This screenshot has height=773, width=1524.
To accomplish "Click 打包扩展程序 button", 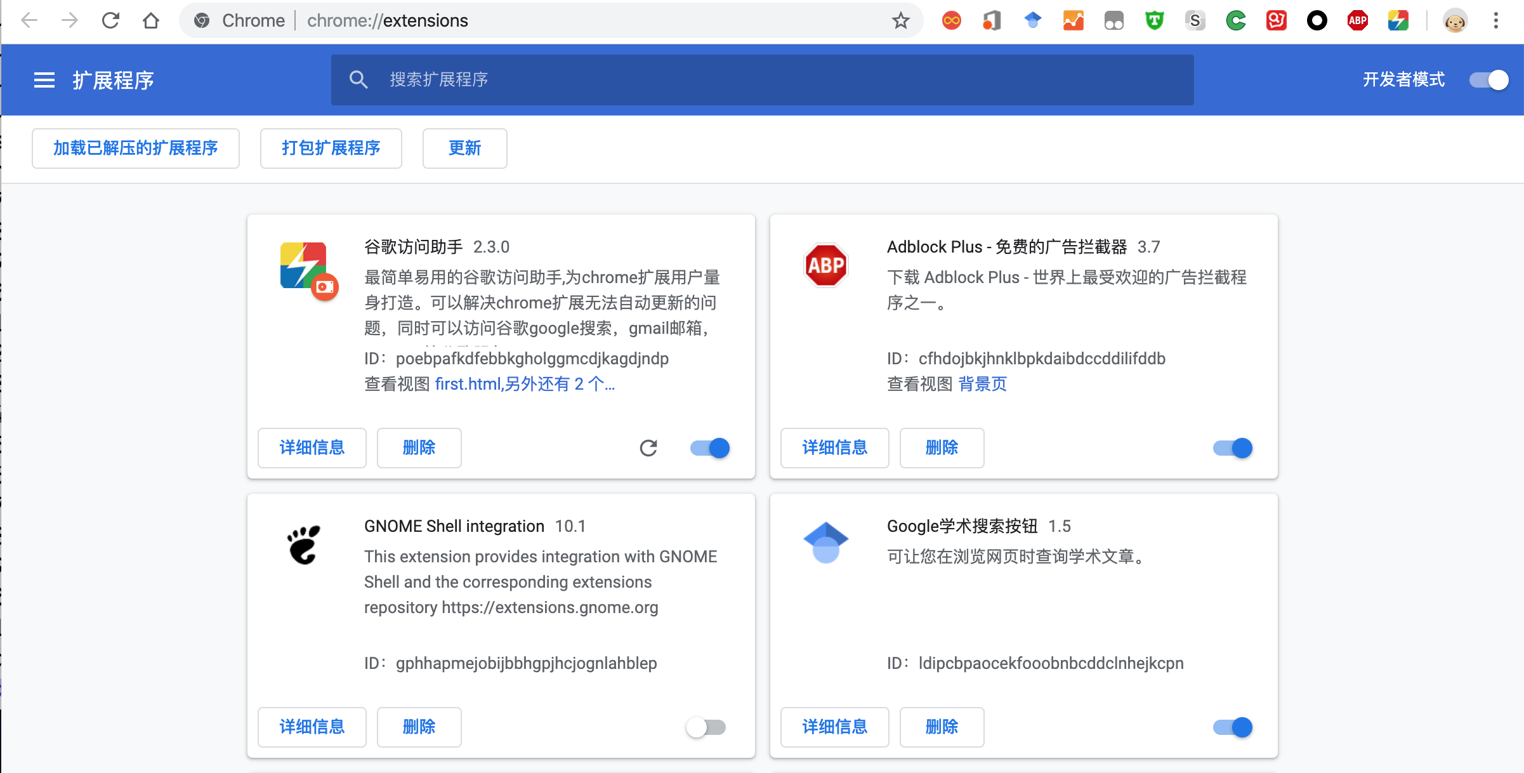I will point(331,149).
